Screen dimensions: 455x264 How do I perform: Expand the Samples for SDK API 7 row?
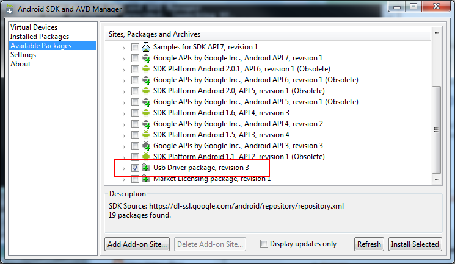click(x=123, y=47)
